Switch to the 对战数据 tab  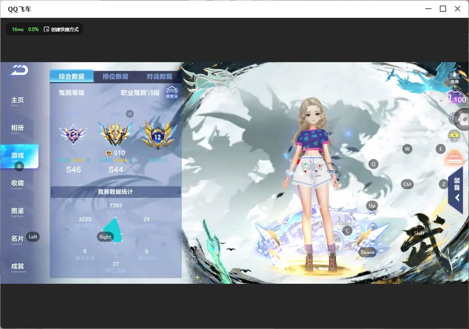(x=160, y=76)
